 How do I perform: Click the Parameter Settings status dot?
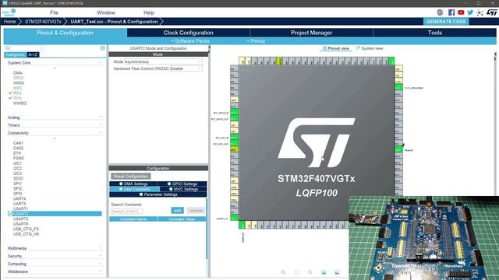pos(141,194)
